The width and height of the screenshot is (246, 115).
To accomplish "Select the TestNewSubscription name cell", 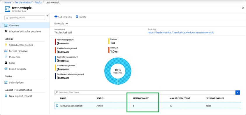I will [x=71, y=106].
